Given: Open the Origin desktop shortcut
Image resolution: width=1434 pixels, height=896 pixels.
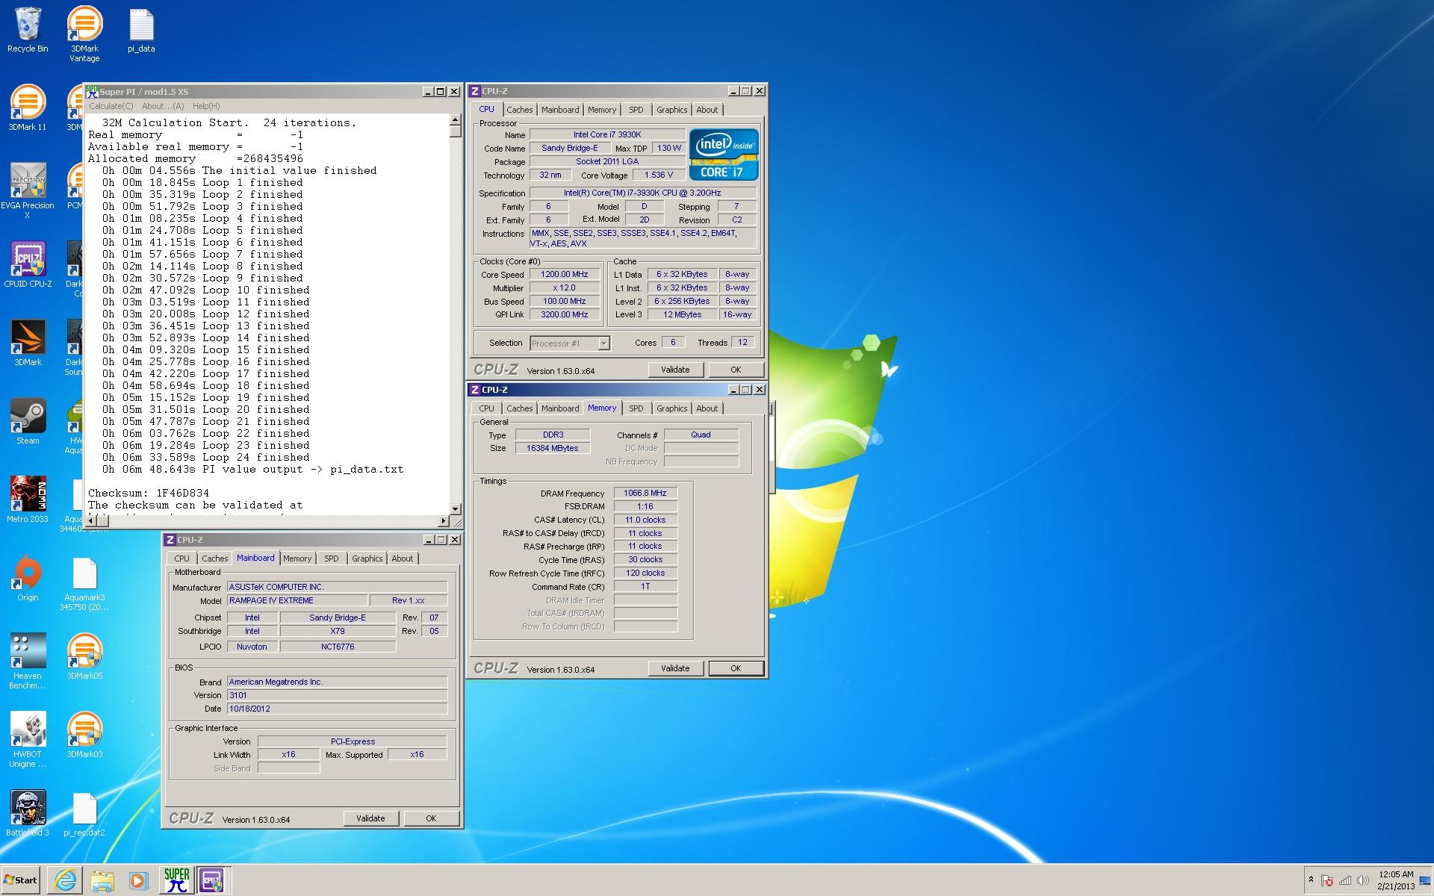Looking at the screenshot, I should click(x=28, y=578).
